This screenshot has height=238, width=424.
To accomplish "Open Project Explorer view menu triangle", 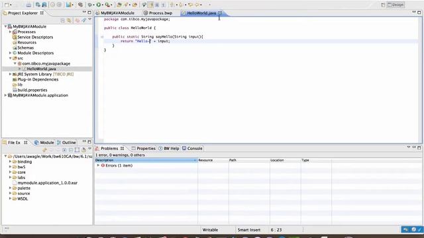I will (x=90, y=20).
